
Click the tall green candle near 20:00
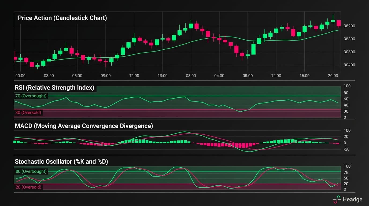(333, 21)
